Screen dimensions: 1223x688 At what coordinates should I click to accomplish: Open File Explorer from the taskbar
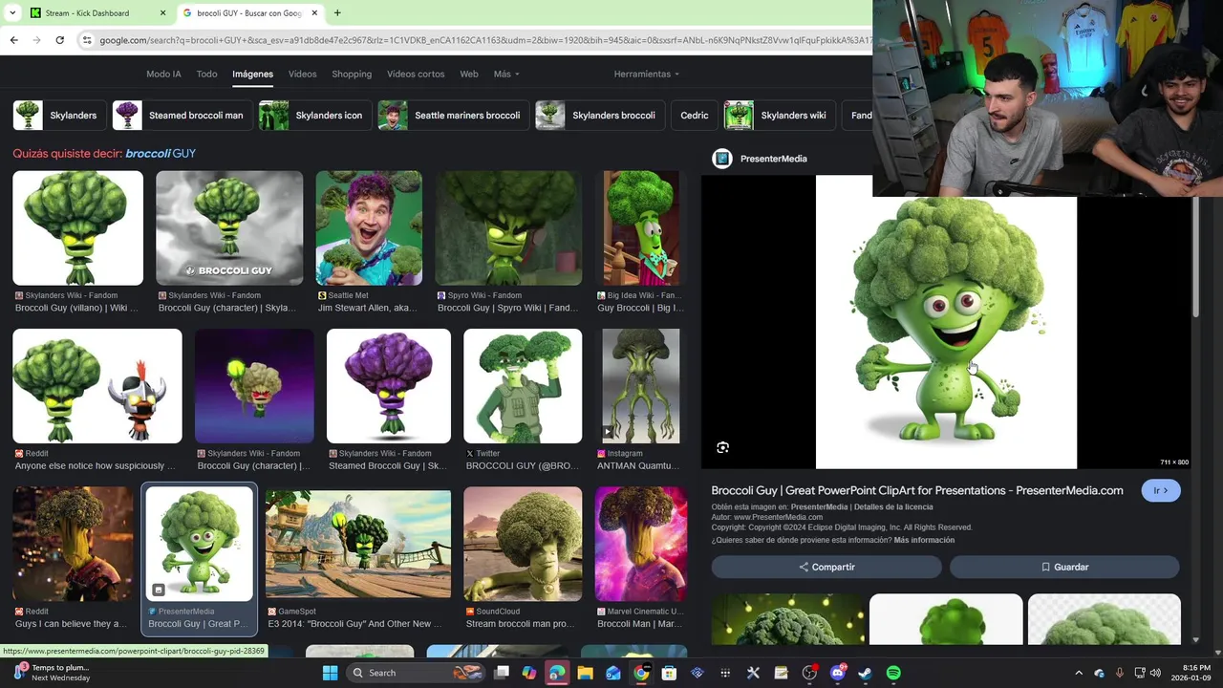click(x=585, y=673)
